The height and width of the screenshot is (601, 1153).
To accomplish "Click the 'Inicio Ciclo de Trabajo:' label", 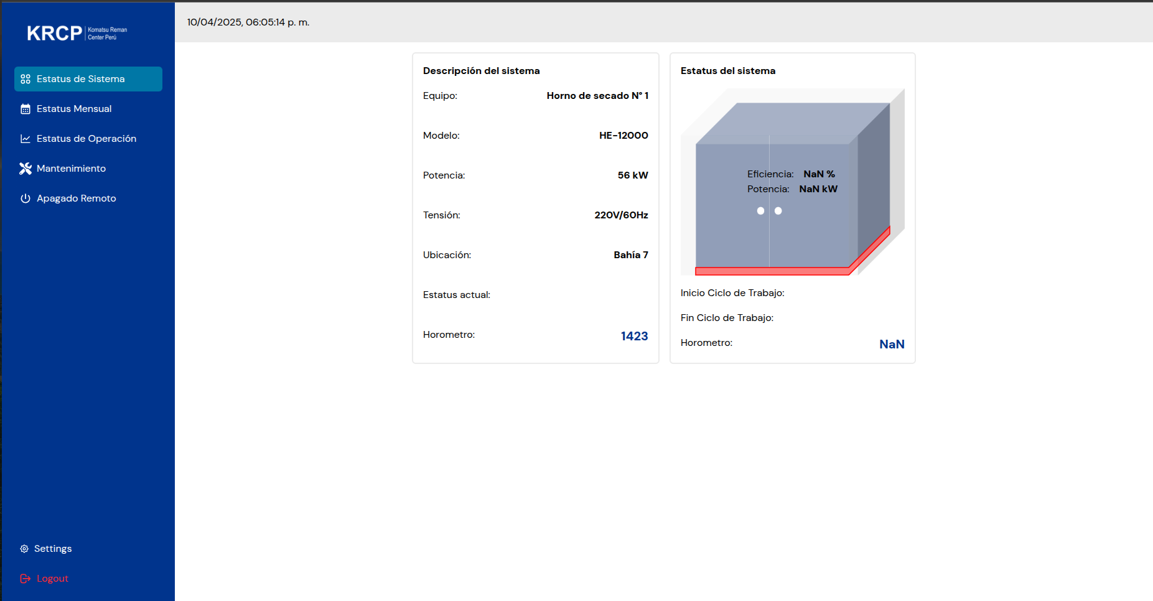I will (x=732, y=293).
